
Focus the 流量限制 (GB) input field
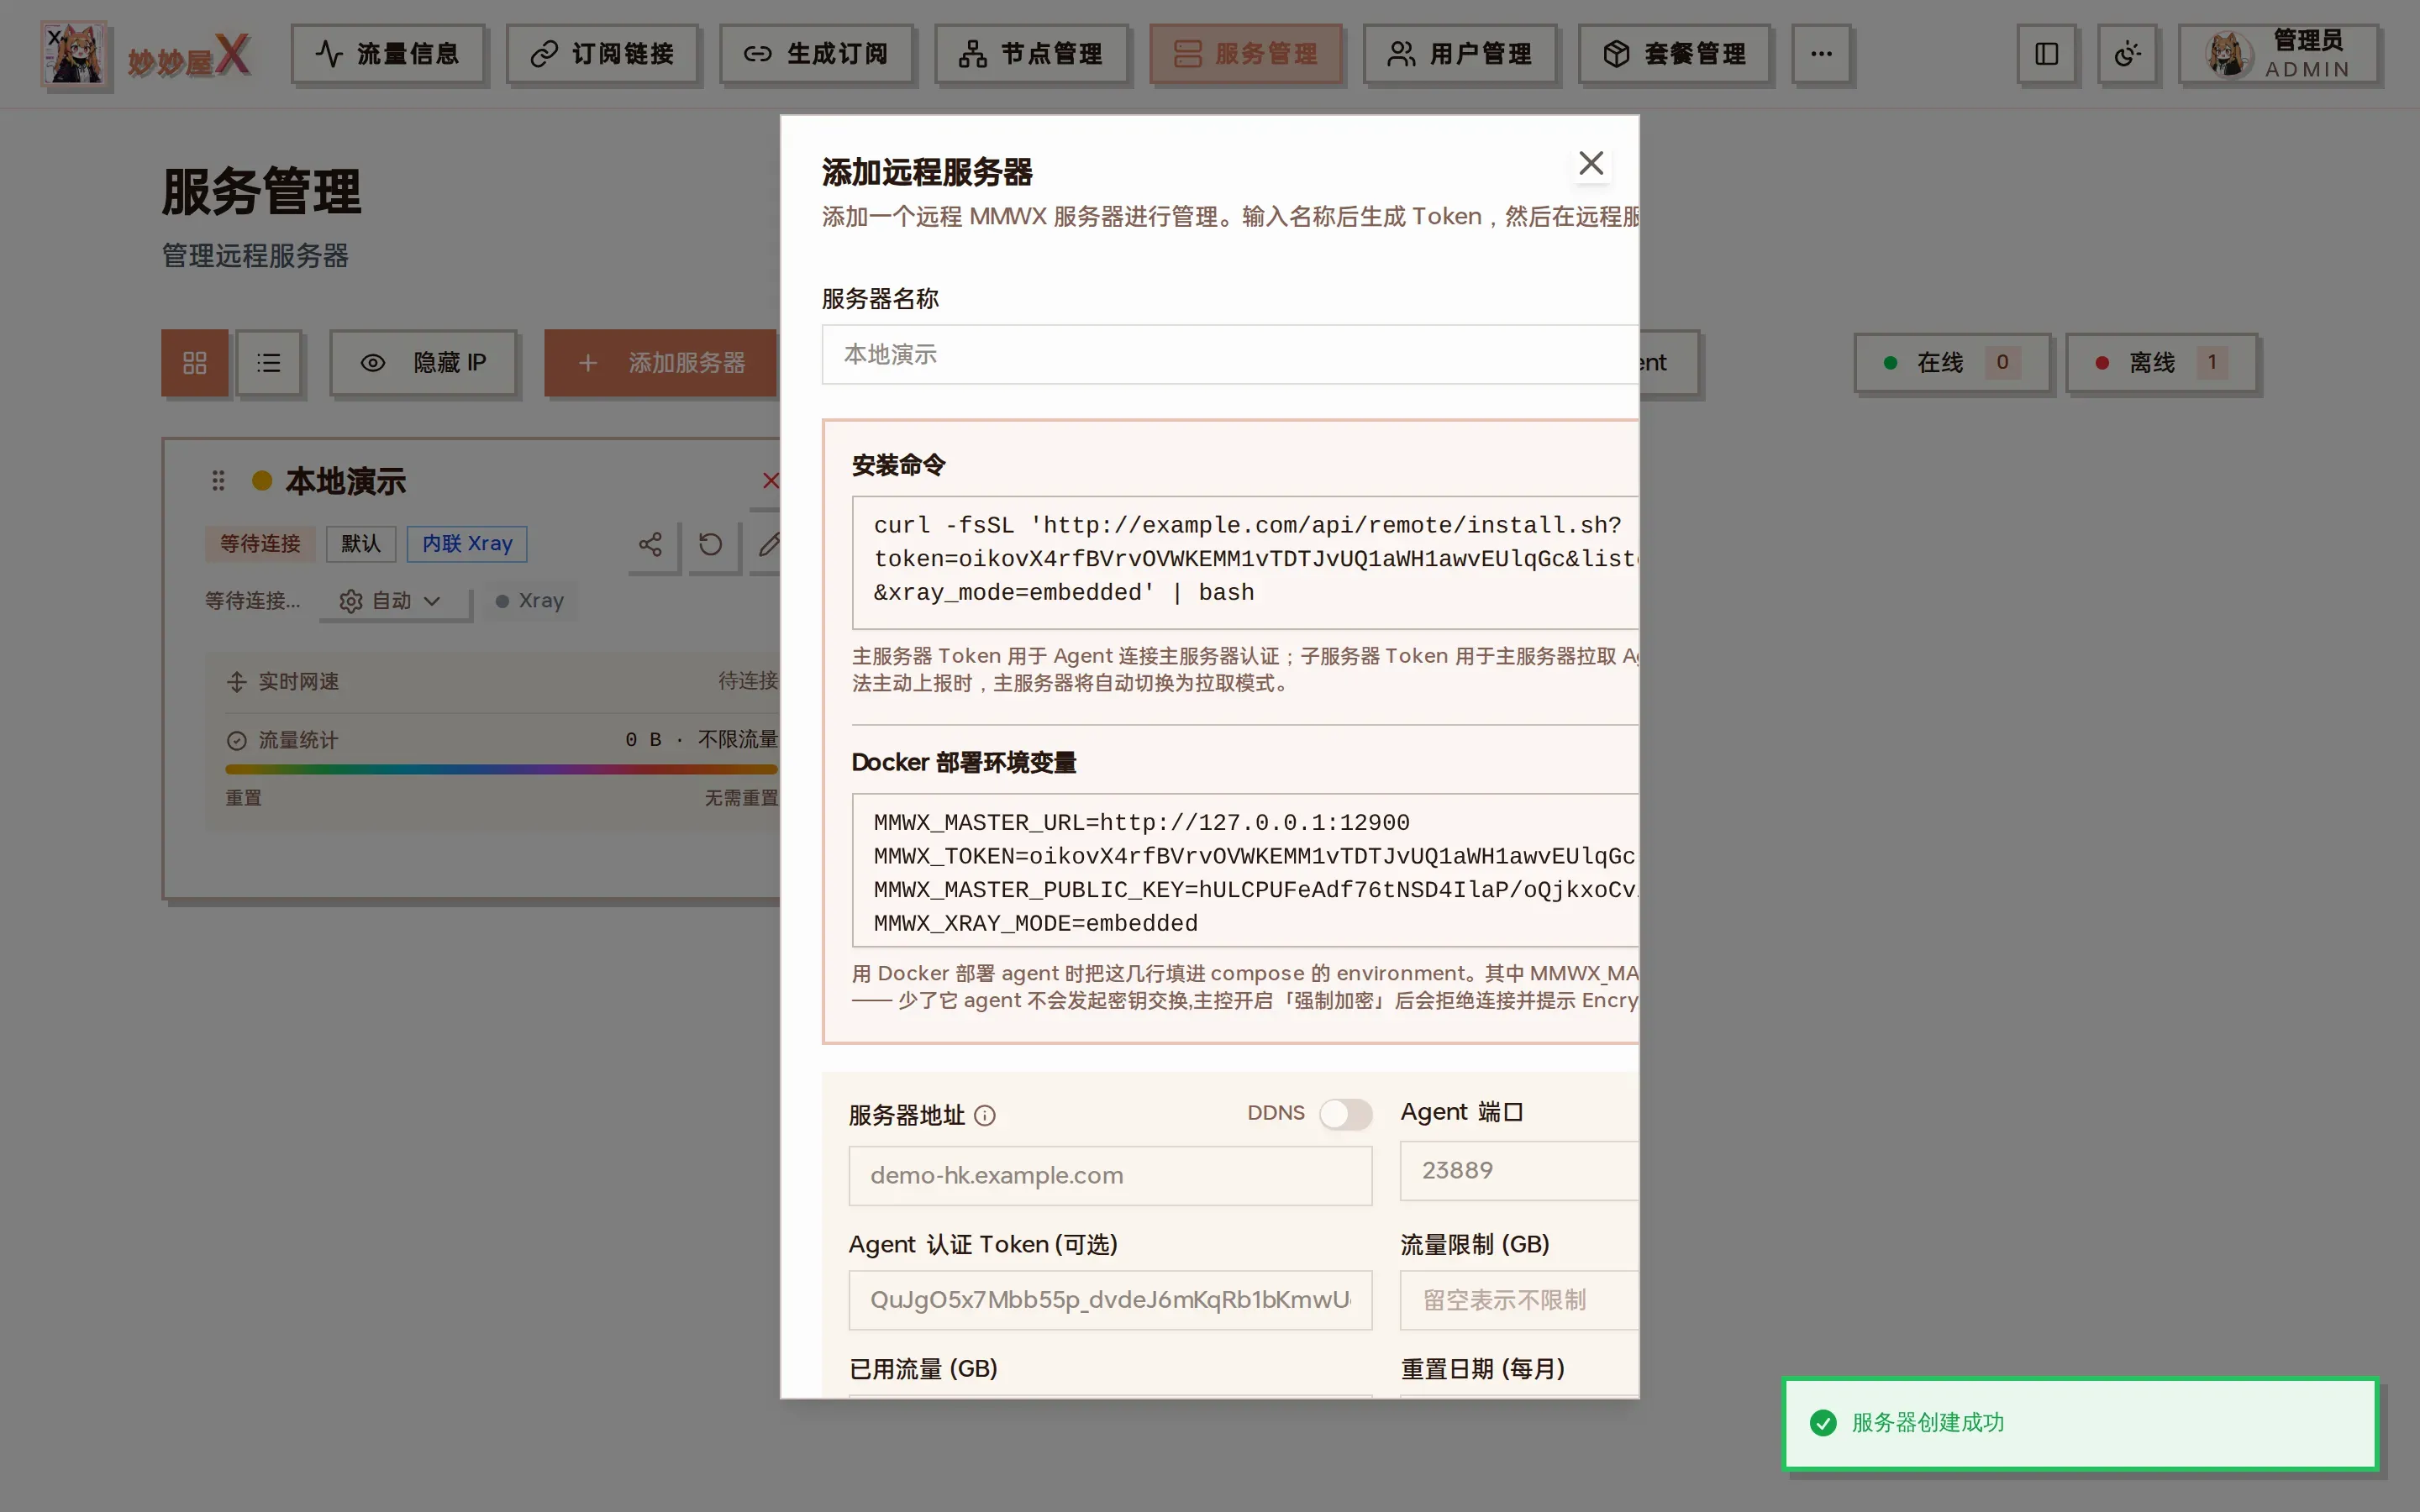pyautogui.click(x=1519, y=1300)
